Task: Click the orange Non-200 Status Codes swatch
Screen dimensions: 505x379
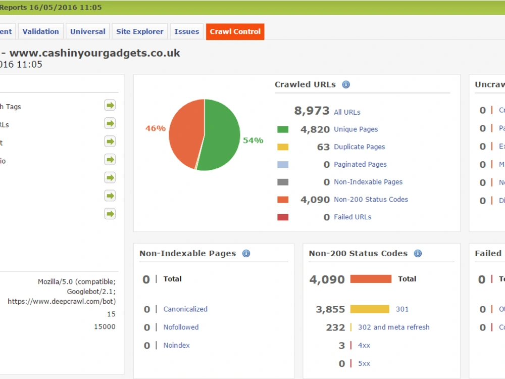Action: click(283, 200)
